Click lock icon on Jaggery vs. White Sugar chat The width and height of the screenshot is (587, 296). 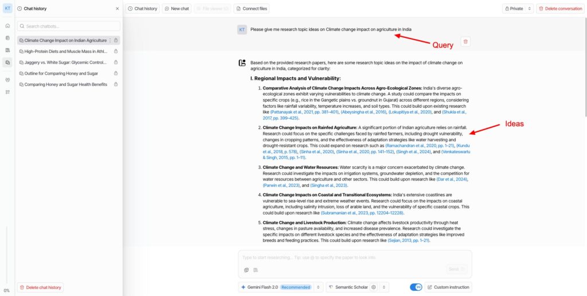[x=116, y=62]
